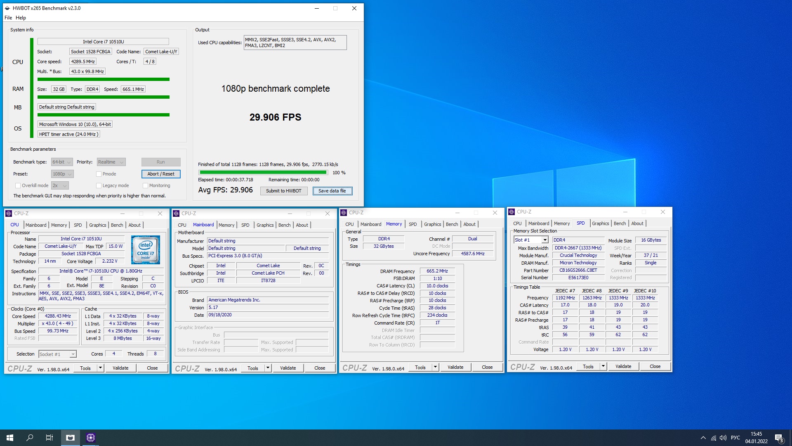792x446 pixels.
Task: Open the network status tray icon
Action: tap(713, 438)
